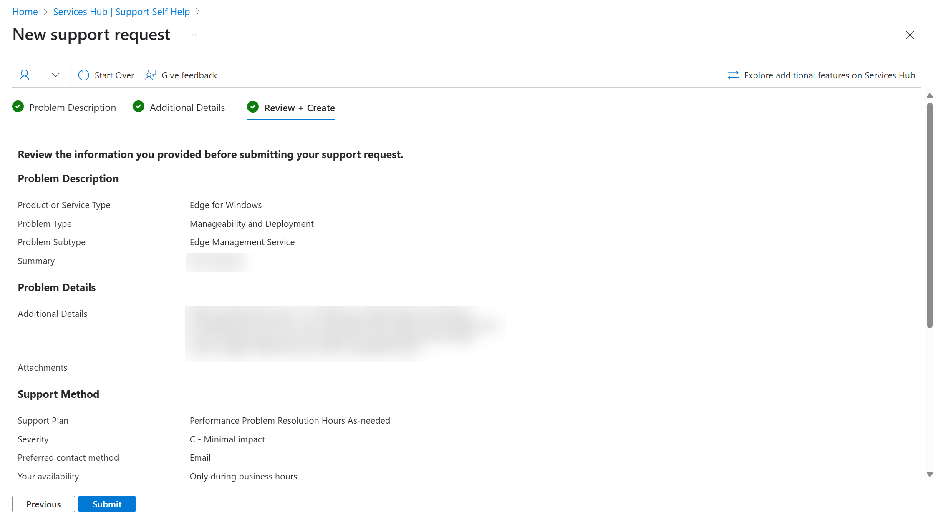Image resolution: width=933 pixels, height=517 pixels.
Task: Click the blurred Summary input field
Action: pos(217,262)
